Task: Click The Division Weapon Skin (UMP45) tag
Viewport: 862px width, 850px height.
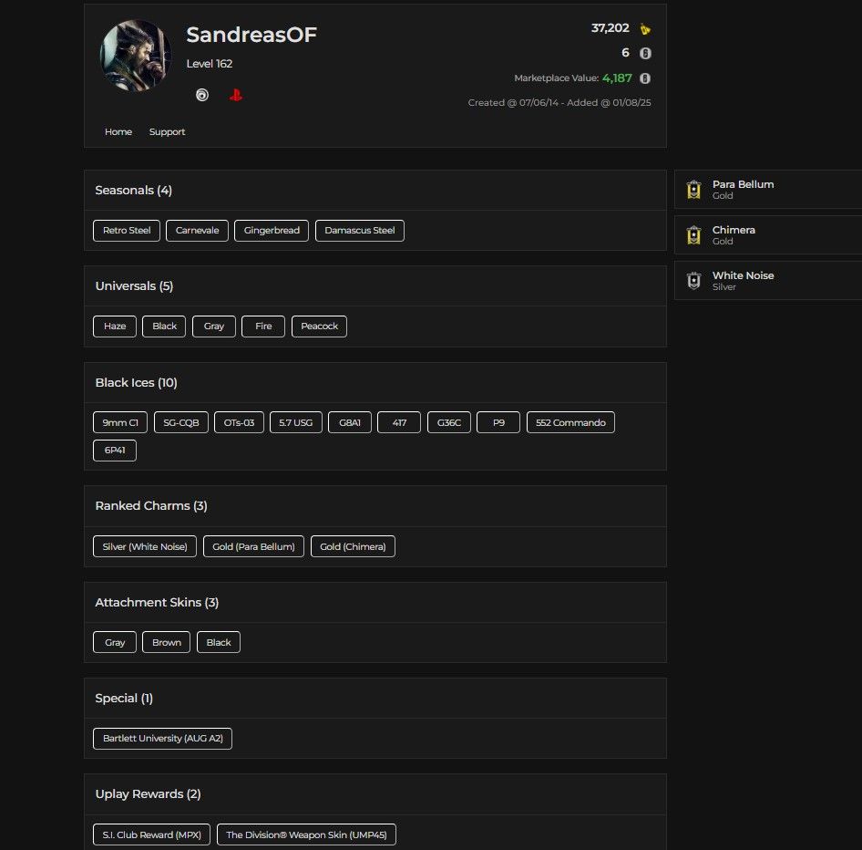Action: pos(306,834)
